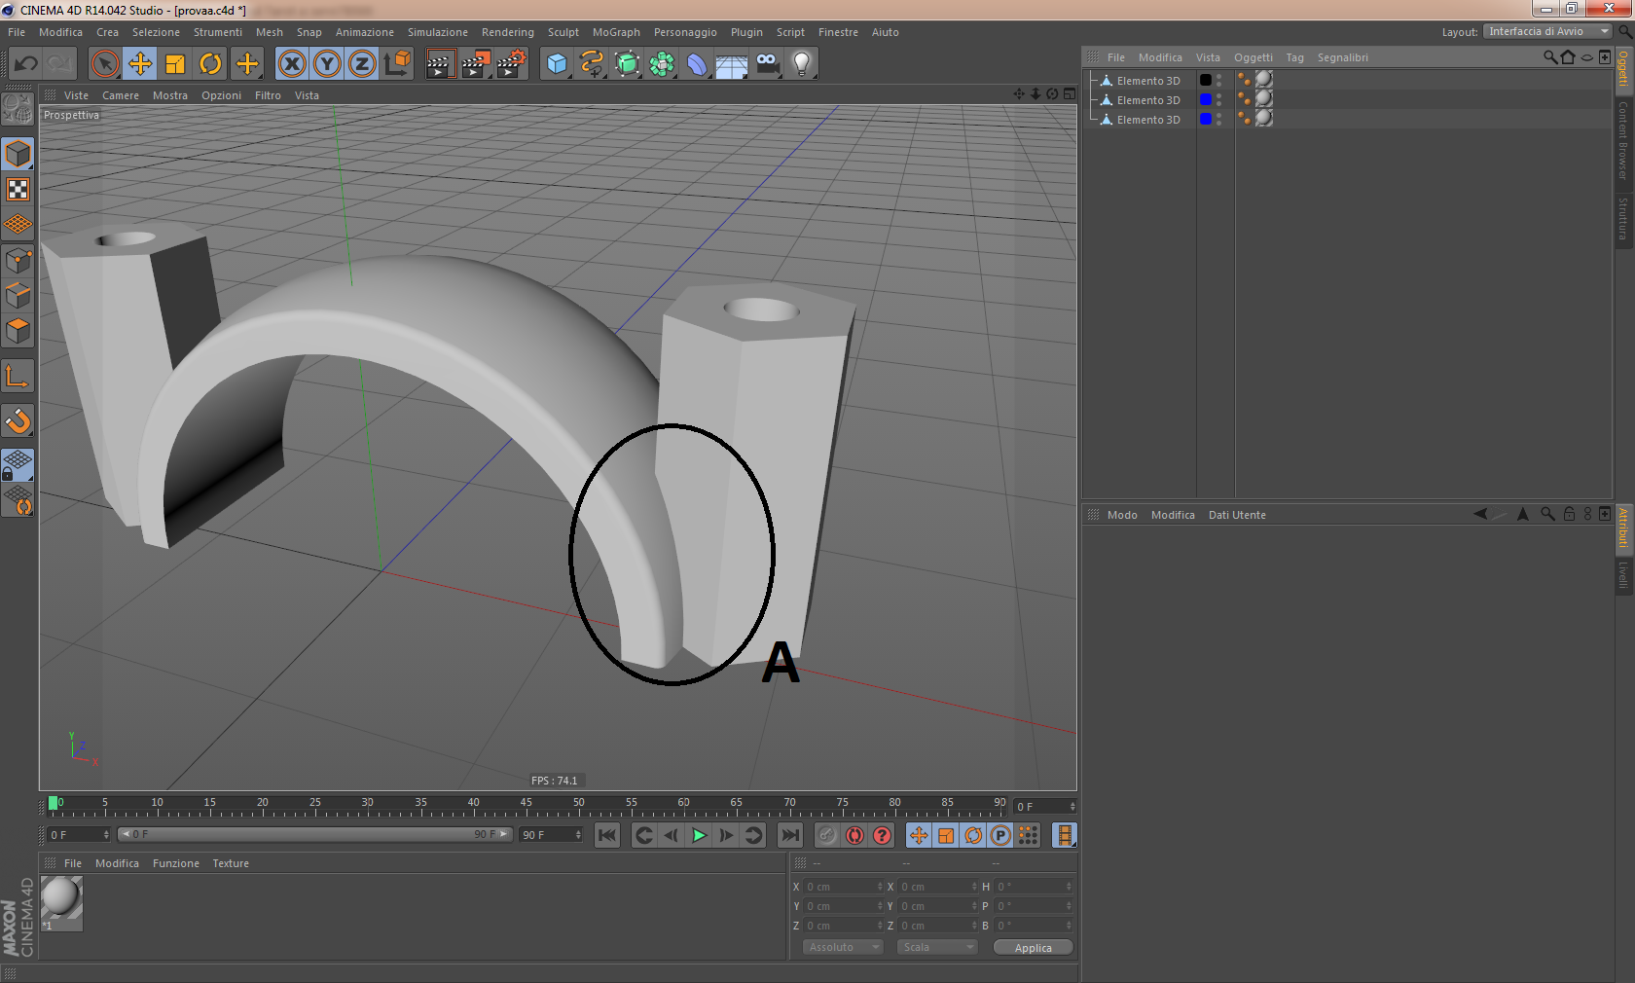Open the 'Assoluto' coordinate mode dropdown
Screen dimensions: 1635x983
coord(843,947)
